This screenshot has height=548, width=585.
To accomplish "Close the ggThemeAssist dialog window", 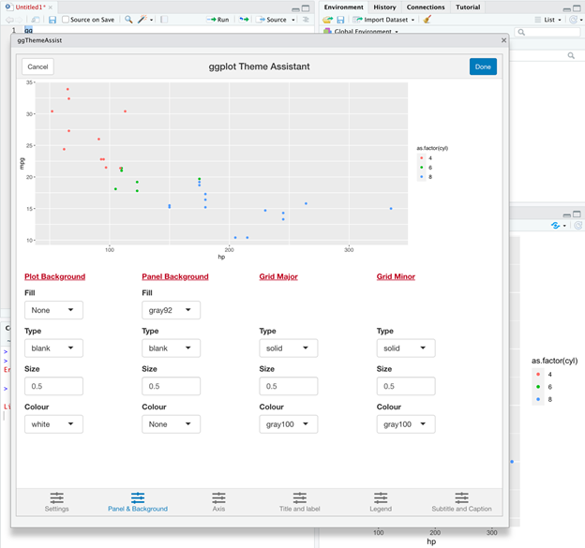I will (x=503, y=40).
